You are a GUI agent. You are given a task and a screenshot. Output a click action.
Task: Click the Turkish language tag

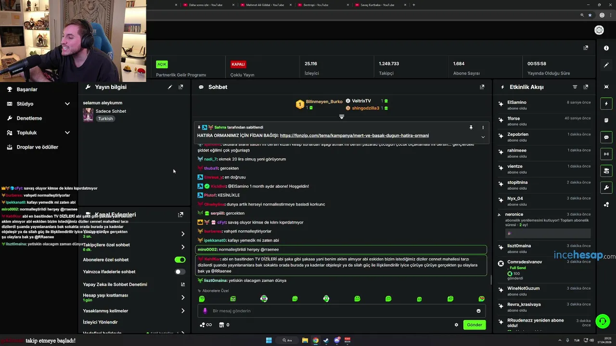(x=105, y=119)
